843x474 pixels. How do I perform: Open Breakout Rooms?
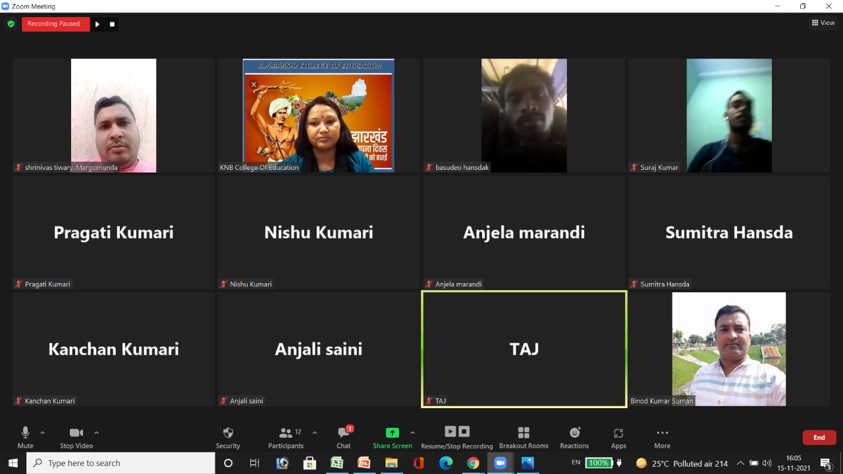coord(524,437)
